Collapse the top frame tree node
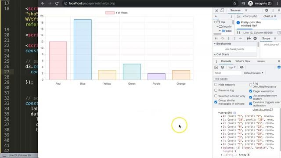This screenshot has height=158, width=281. [x=215, y=22]
